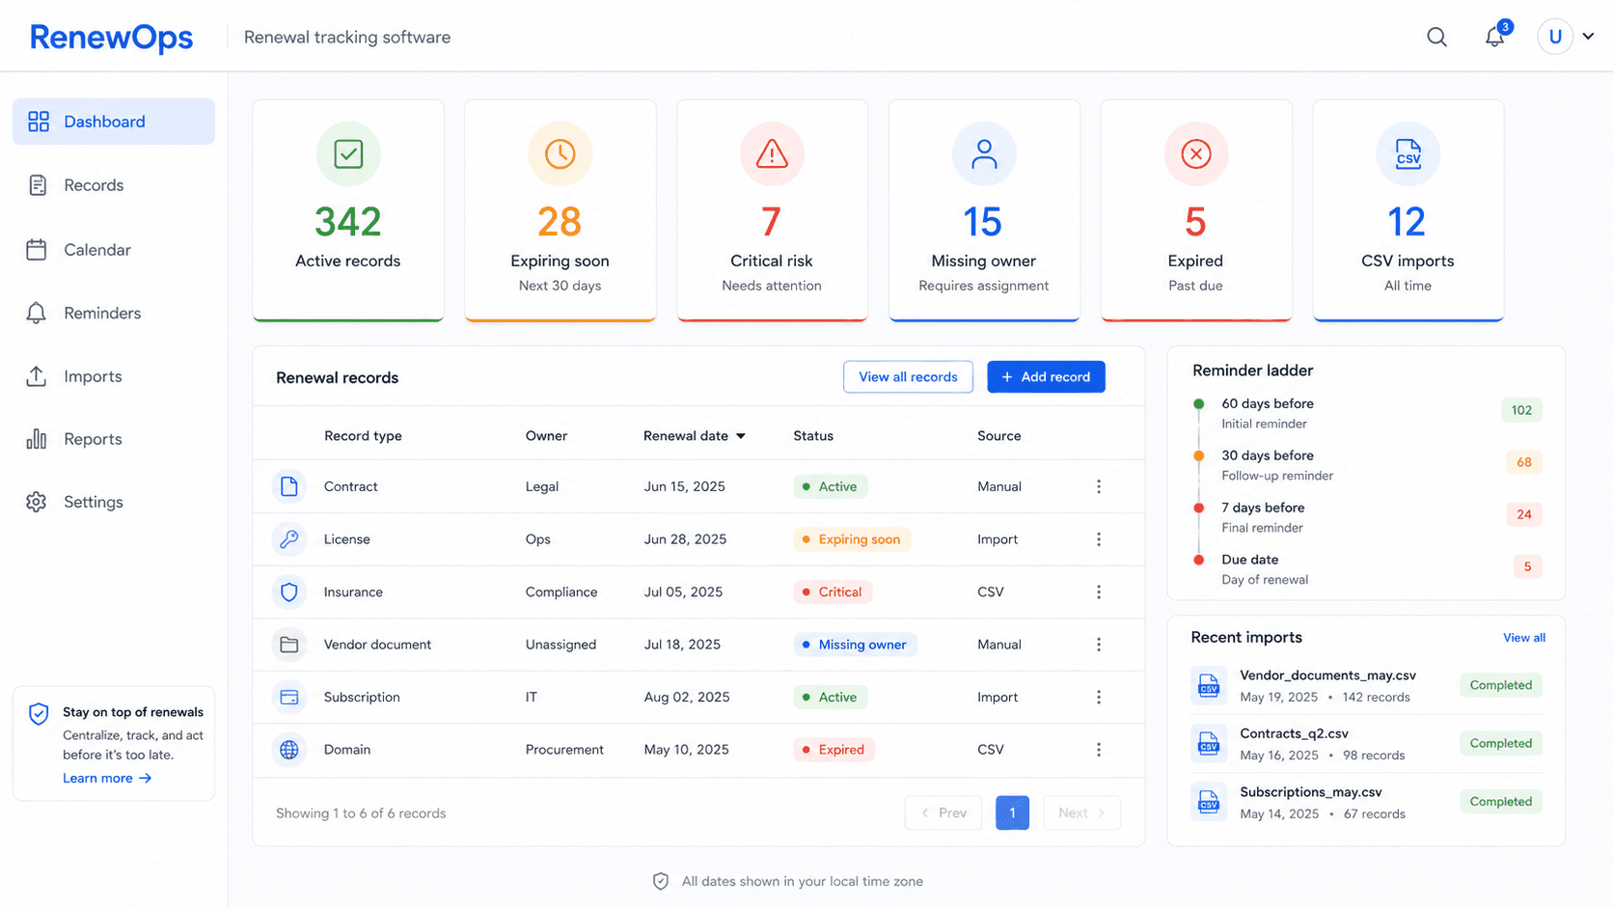Click the Vendor_documents_may.csv file icon
The image size is (1613, 908).
coord(1209,685)
